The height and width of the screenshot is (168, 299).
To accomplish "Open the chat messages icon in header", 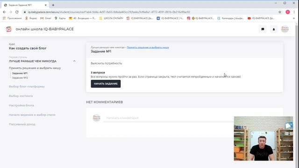I will pos(263,29).
